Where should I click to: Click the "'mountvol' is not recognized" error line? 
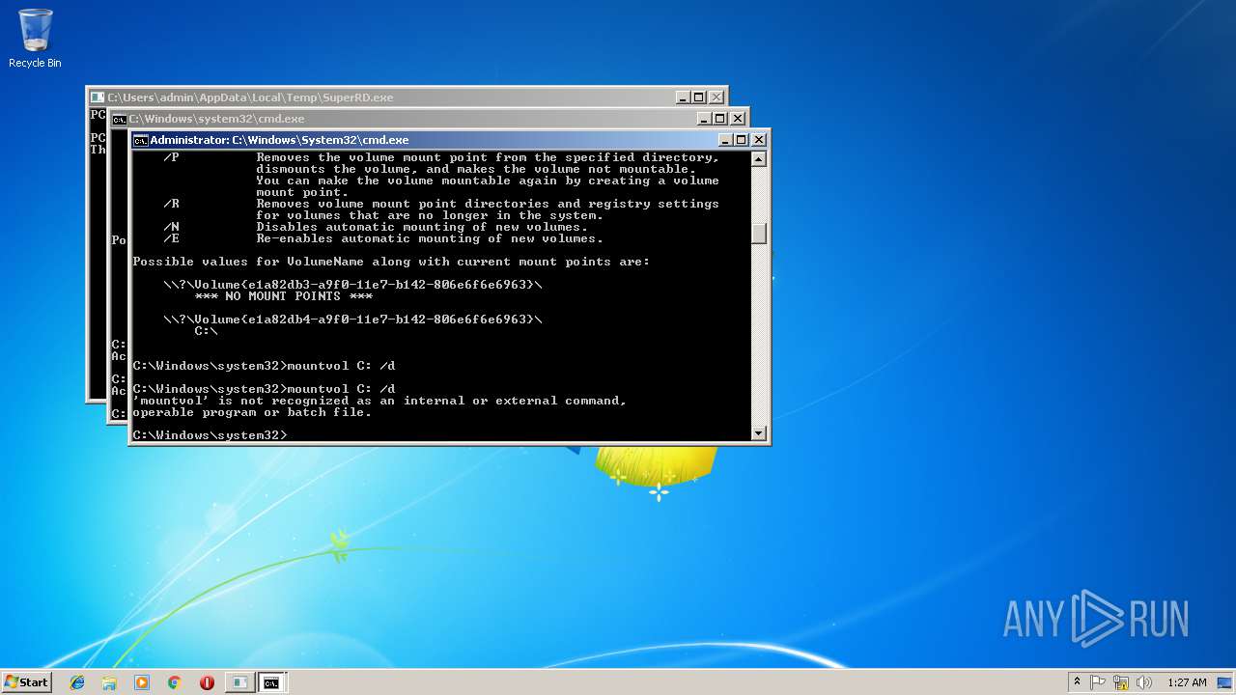379,401
